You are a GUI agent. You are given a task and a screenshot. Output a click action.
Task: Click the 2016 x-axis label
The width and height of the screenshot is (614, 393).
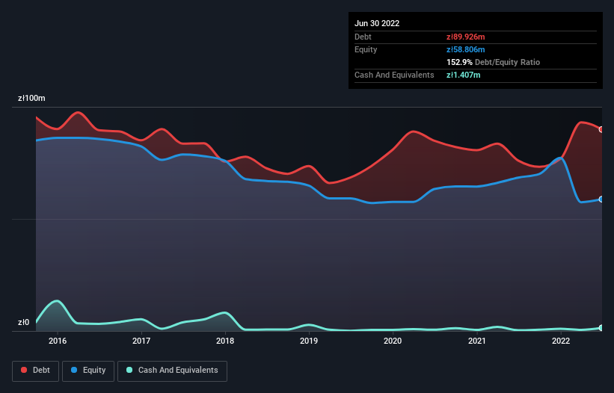(58, 341)
